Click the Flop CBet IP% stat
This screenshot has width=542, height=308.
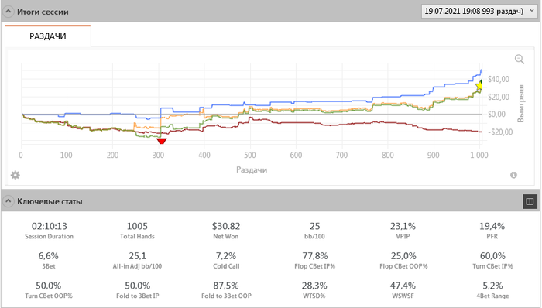coord(314,260)
